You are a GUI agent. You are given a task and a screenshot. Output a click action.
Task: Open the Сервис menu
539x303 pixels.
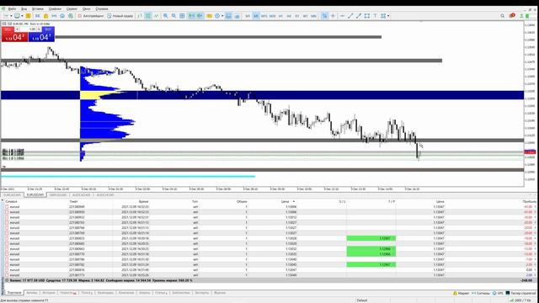tap(72, 8)
